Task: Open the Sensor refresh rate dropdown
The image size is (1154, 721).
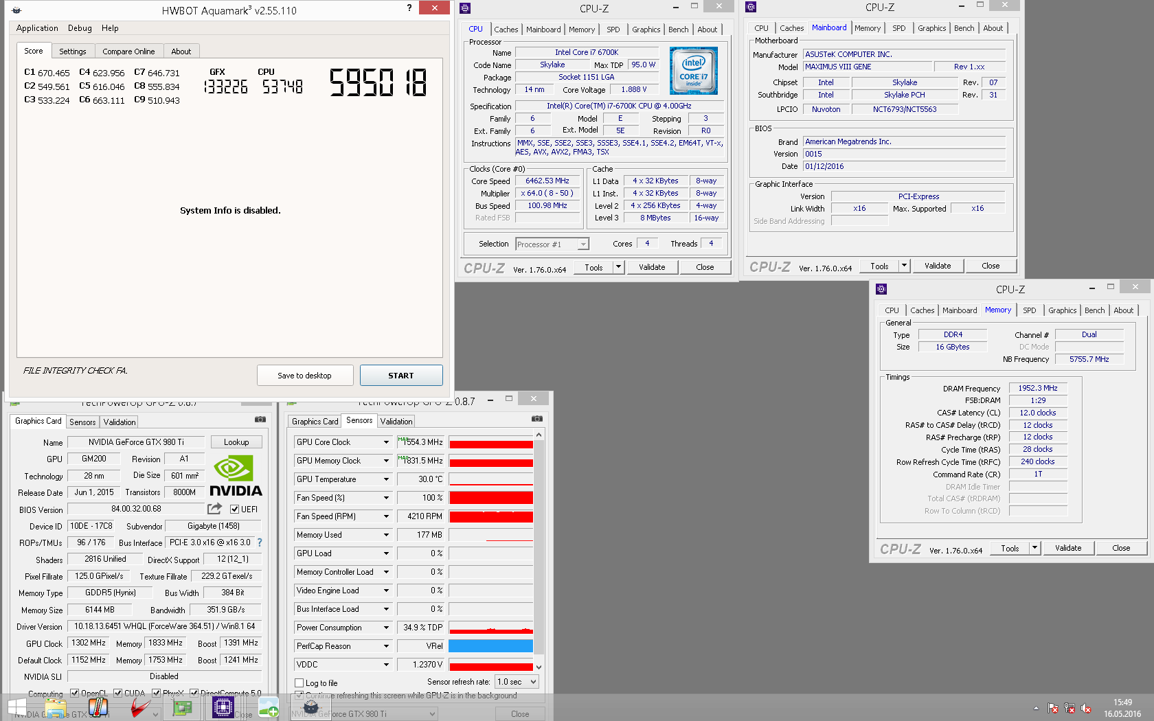Action: click(x=517, y=682)
